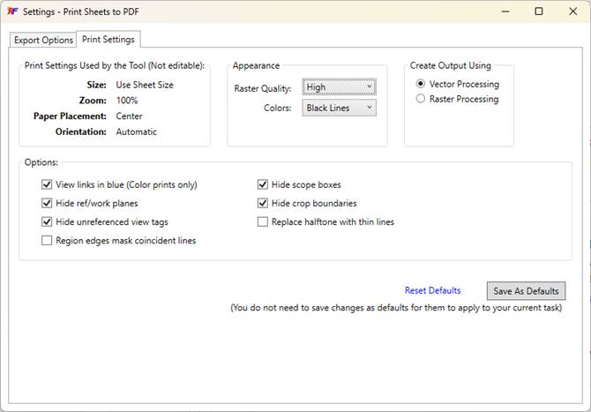Switch to the Export Options tab
Image resolution: width=591 pixels, height=412 pixels.
tap(43, 40)
